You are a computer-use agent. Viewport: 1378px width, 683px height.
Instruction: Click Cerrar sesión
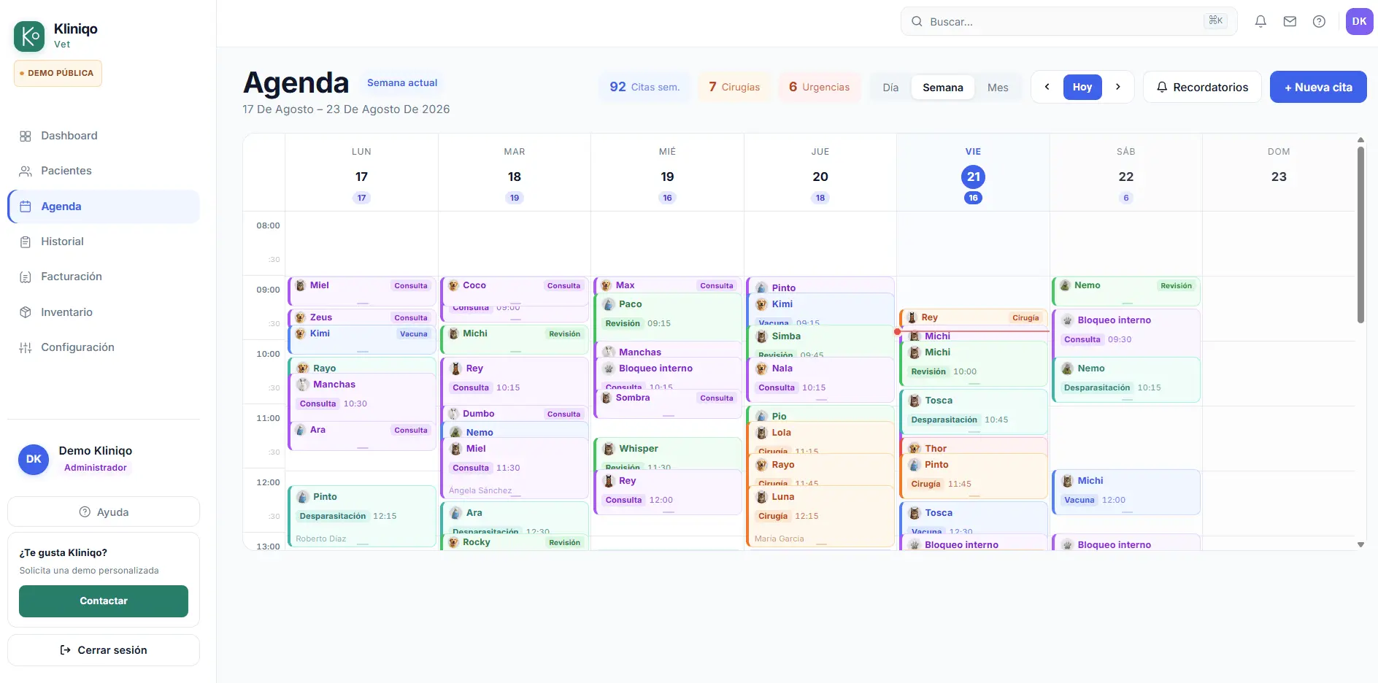click(x=104, y=649)
